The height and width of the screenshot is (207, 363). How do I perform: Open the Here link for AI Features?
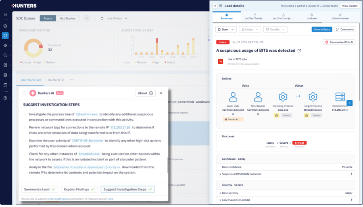point(111,199)
